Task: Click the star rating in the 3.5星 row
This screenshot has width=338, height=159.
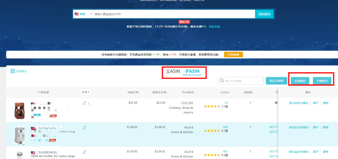Action: [212, 106]
